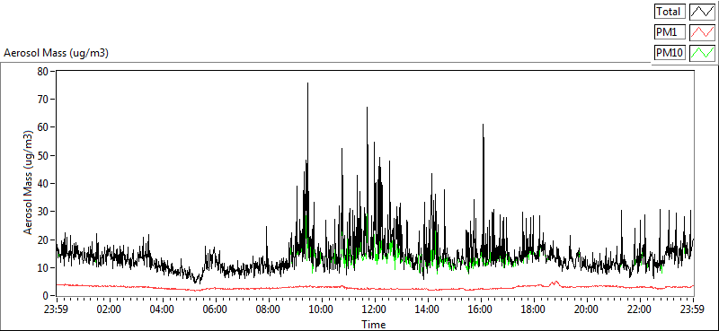This screenshot has height=331, width=719.
Task: Click the PM1 red line legend icon
Action: pyautogui.click(x=702, y=32)
